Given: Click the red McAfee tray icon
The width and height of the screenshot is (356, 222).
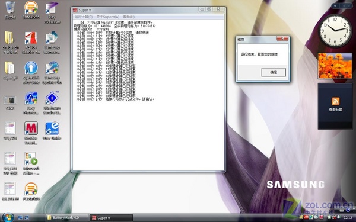Looking at the screenshot, I should click(x=321, y=218).
